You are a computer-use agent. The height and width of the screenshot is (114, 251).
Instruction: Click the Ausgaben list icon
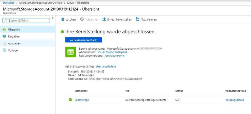coord(4,43)
